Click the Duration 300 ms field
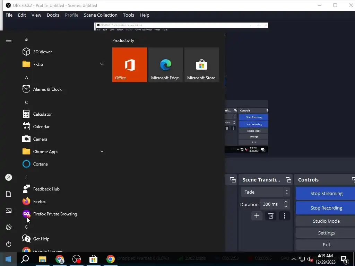The width and height of the screenshot is (355, 266). [x=275, y=204]
